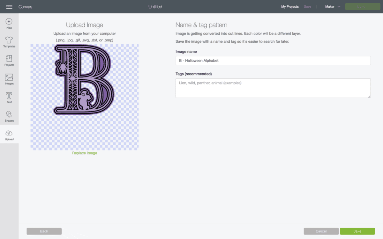
Task: Click the green Save button
Action: [x=357, y=231]
